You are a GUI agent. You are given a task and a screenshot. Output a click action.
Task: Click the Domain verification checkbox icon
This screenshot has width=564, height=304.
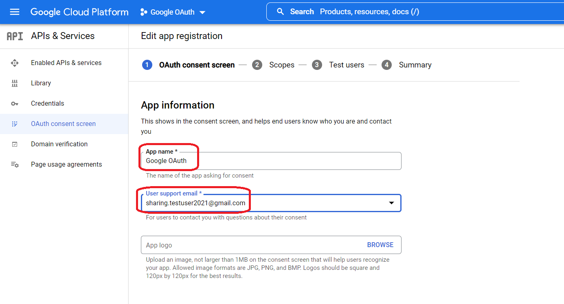(x=15, y=144)
